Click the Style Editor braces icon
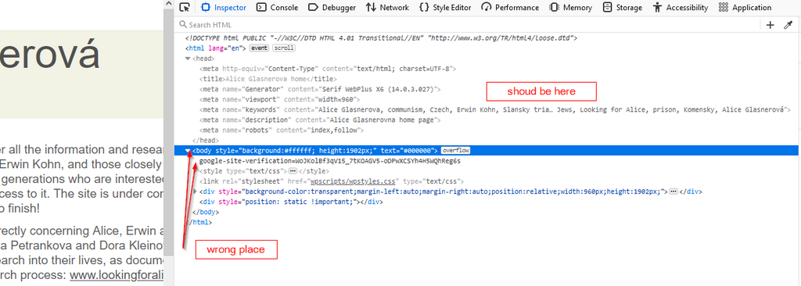This screenshot has width=801, height=286. point(424,7)
